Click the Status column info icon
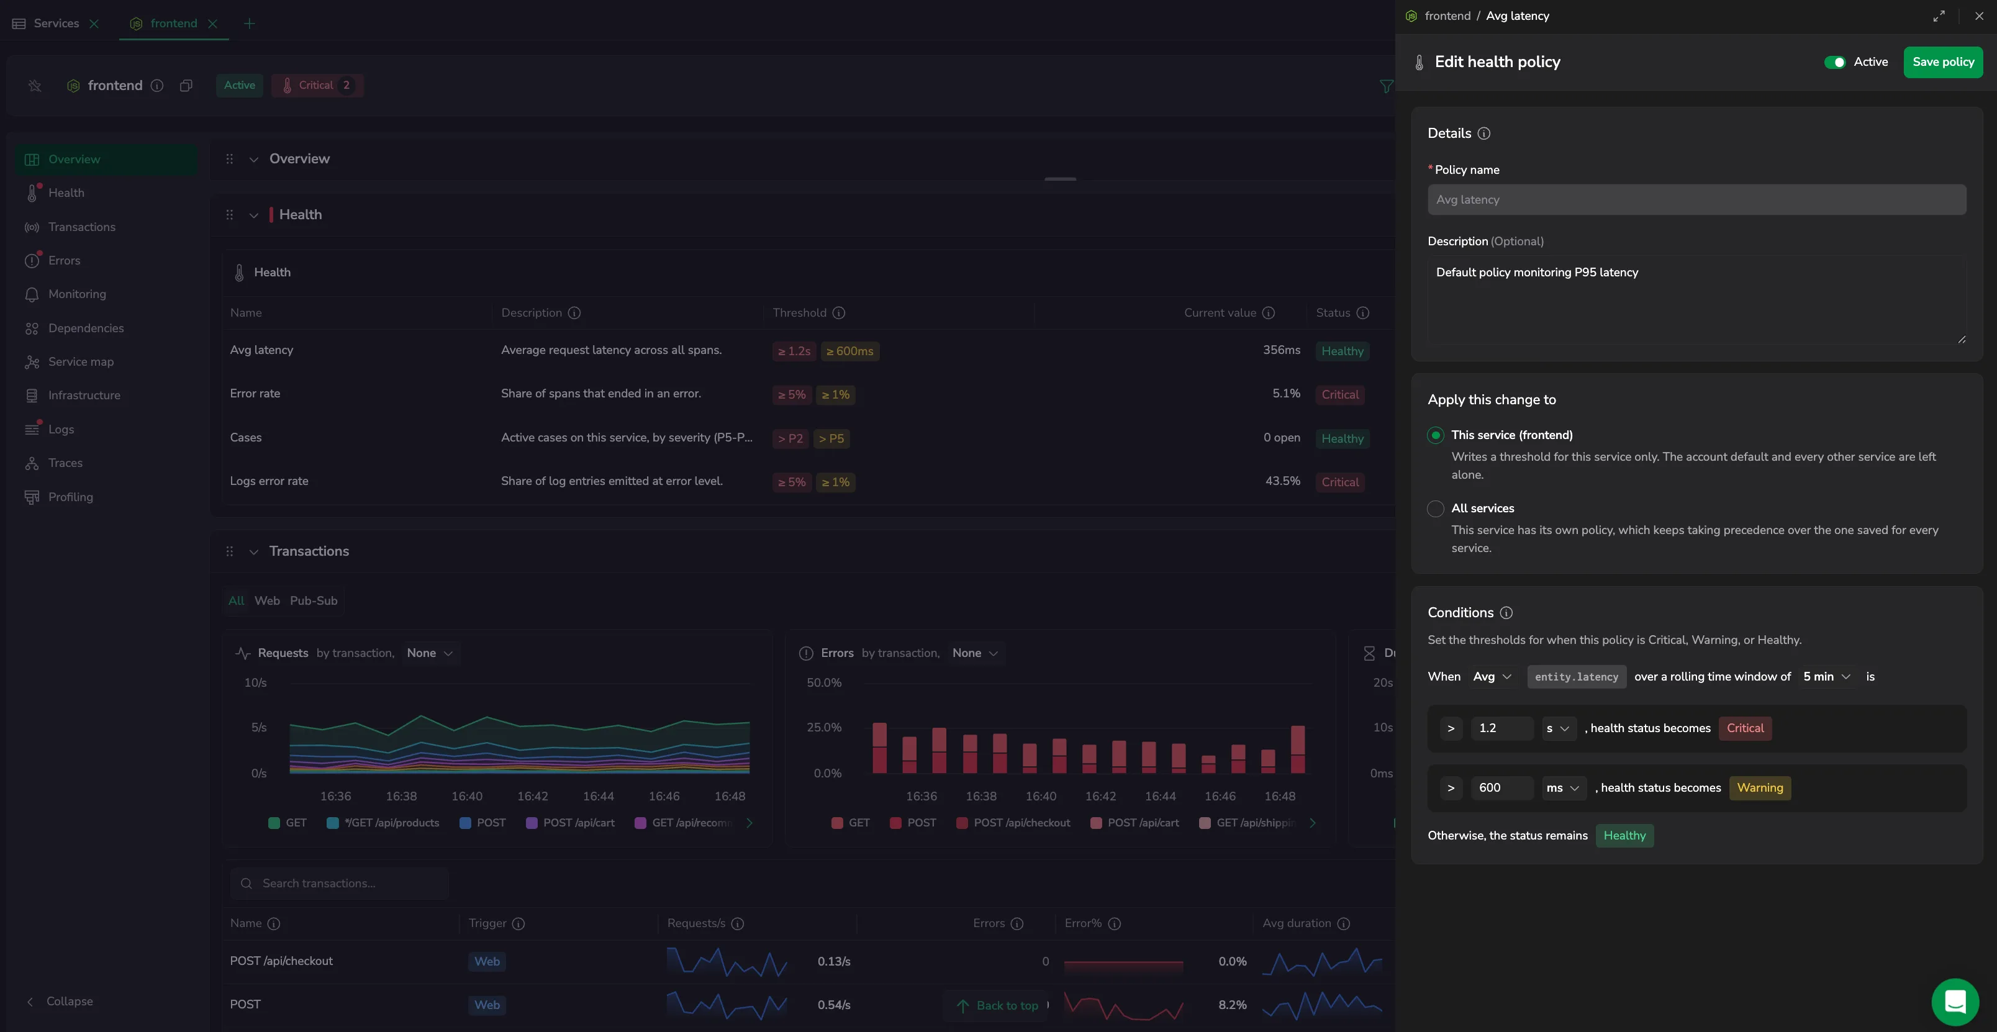 click(1363, 312)
